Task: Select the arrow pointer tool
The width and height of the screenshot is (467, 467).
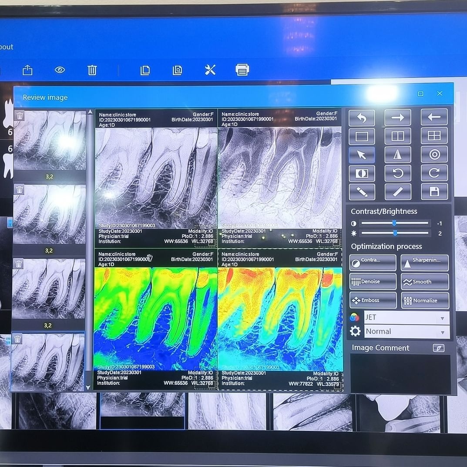Action: (362, 155)
